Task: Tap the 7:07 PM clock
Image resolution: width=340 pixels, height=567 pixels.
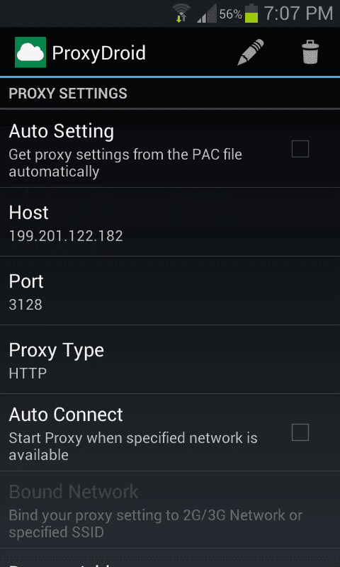Action: [298, 13]
